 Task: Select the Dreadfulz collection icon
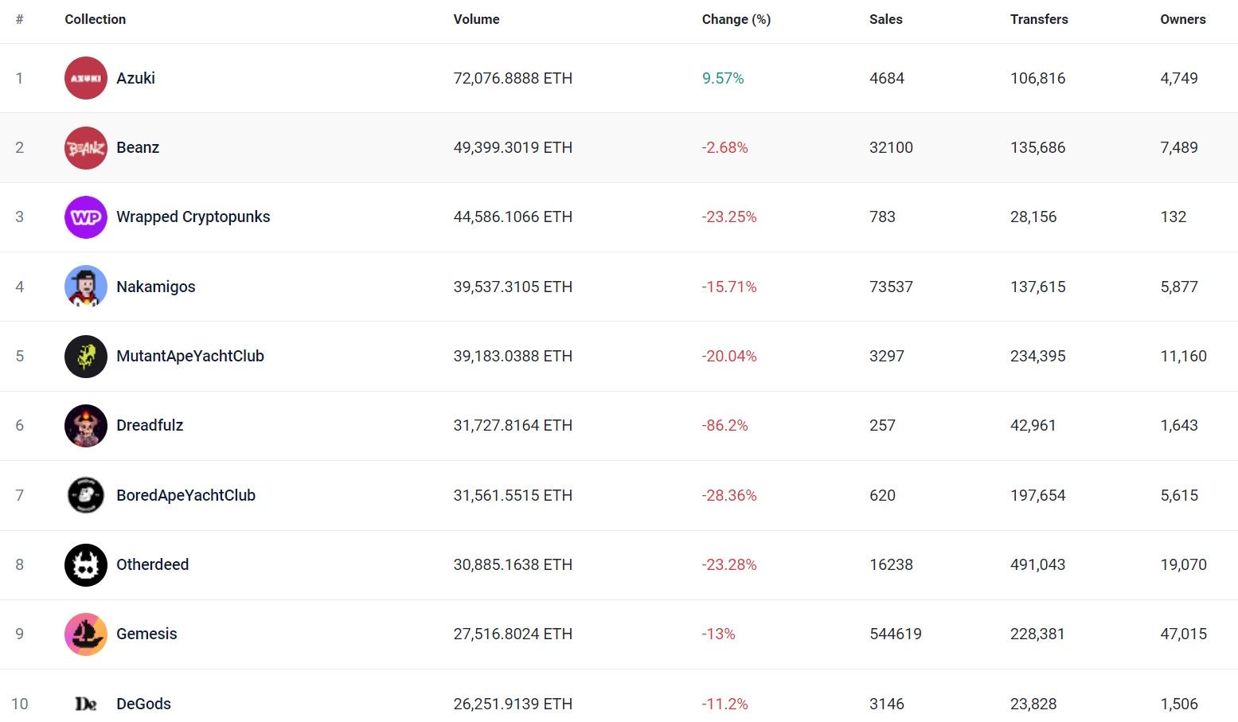[x=85, y=425]
